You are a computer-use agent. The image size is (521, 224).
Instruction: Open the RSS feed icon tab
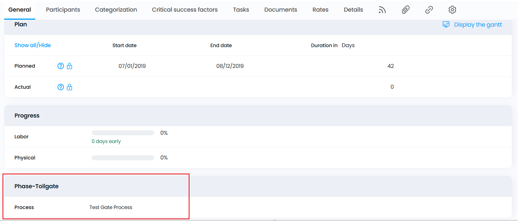[x=382, y=10]
